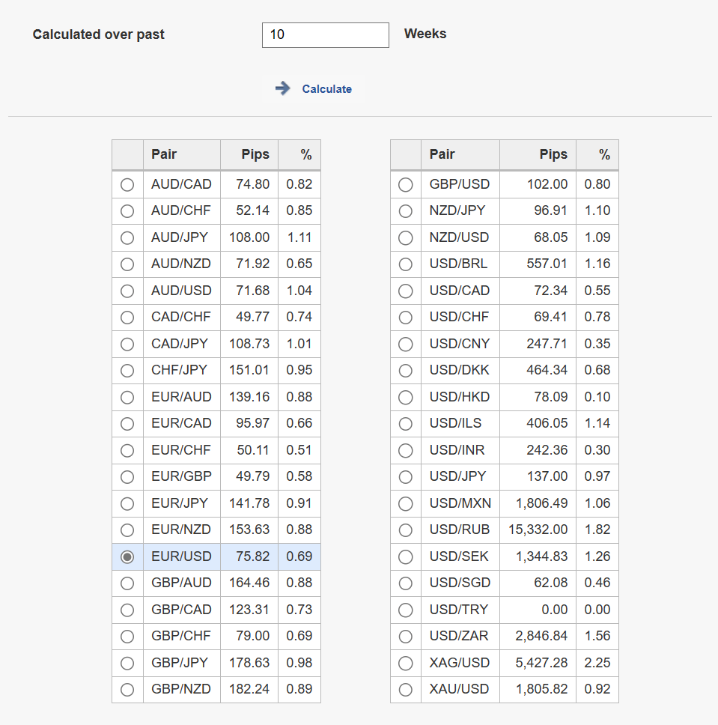The image size is (718, 725).
Task: Click the CHF/JPY pair row
Action: 216,370
